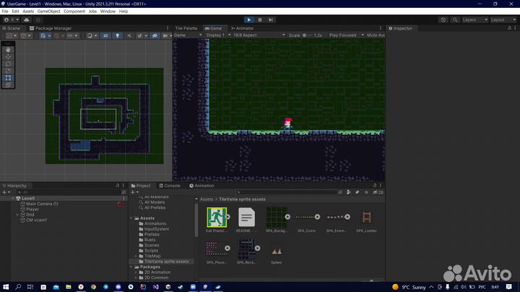
Task: Open the account dropdown button
Action: [x=12, y=20]
